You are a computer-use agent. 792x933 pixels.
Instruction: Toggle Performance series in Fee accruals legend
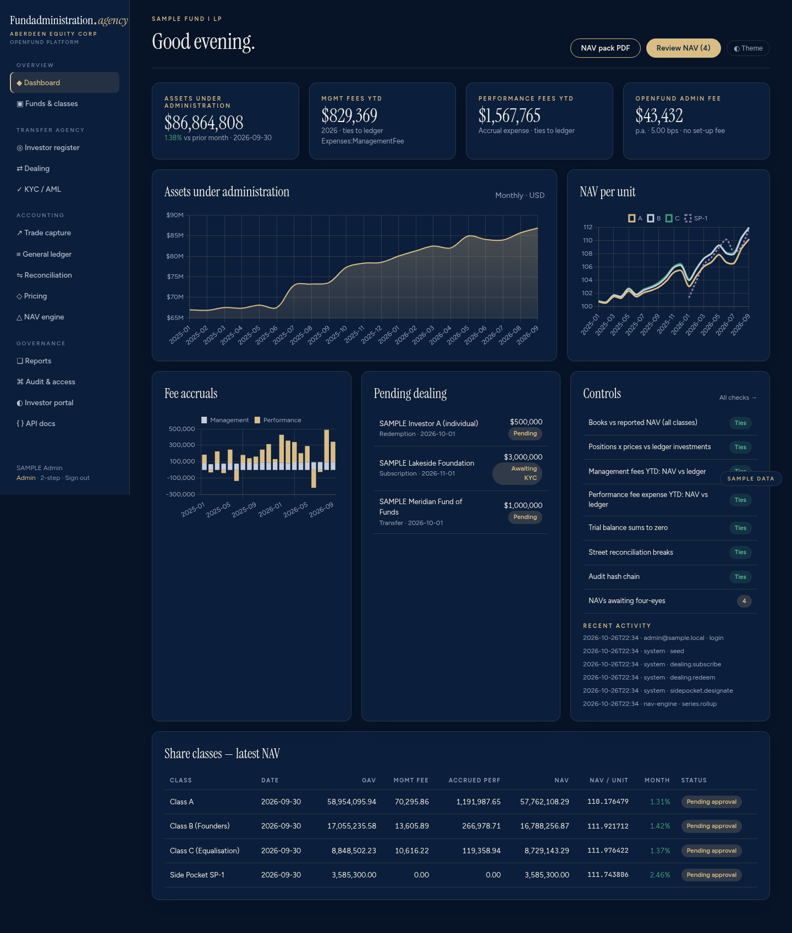coord(278,420)
